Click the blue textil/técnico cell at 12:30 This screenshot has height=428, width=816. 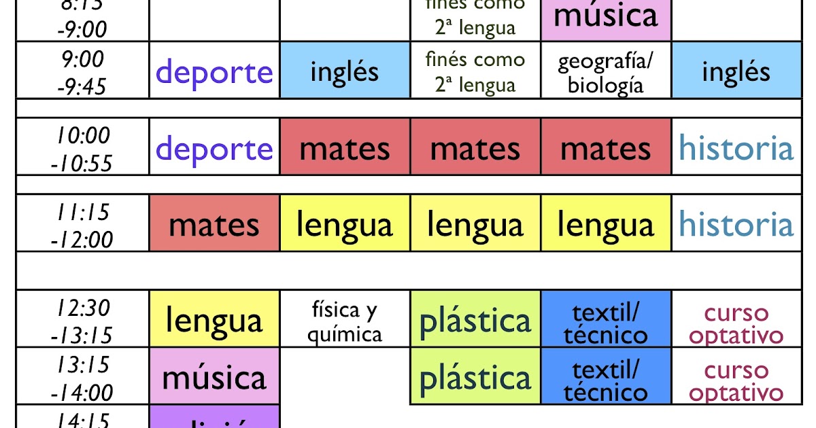606,319
